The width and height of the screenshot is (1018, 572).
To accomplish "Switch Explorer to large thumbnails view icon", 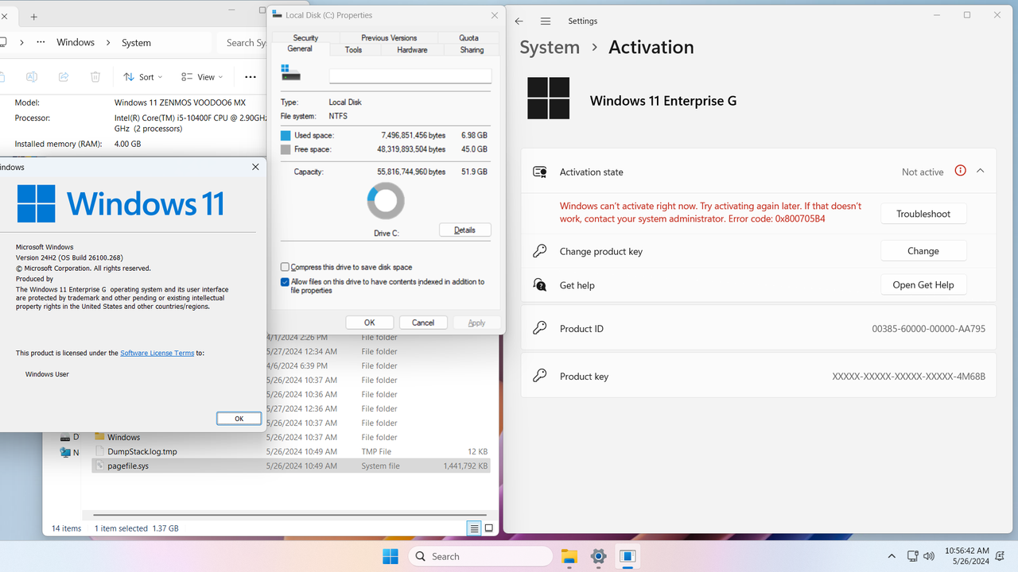I will click(x=489, y=528).
